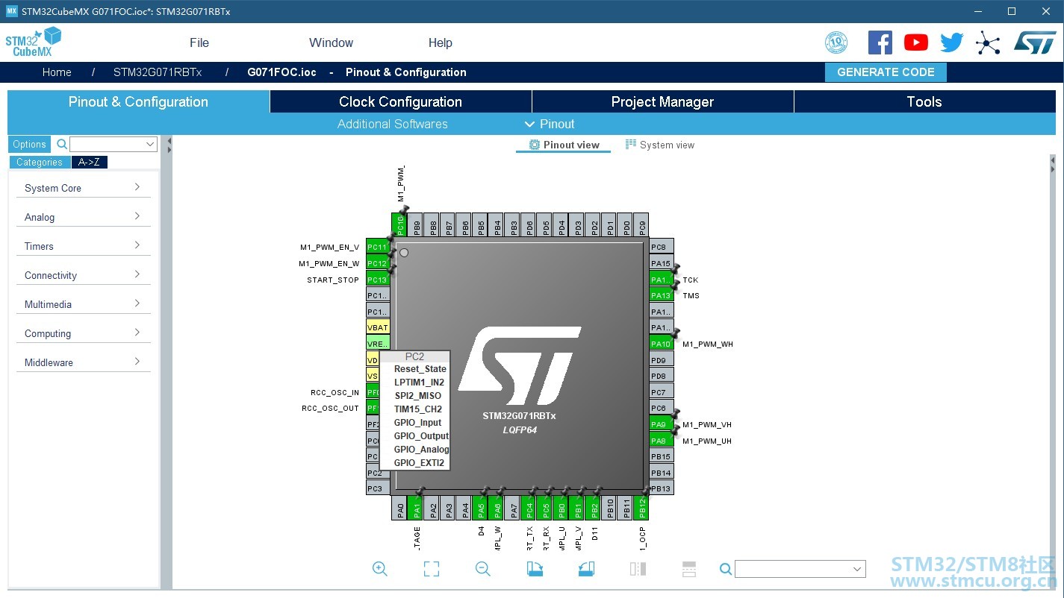Open the Facebook page icon

point(880,43)
